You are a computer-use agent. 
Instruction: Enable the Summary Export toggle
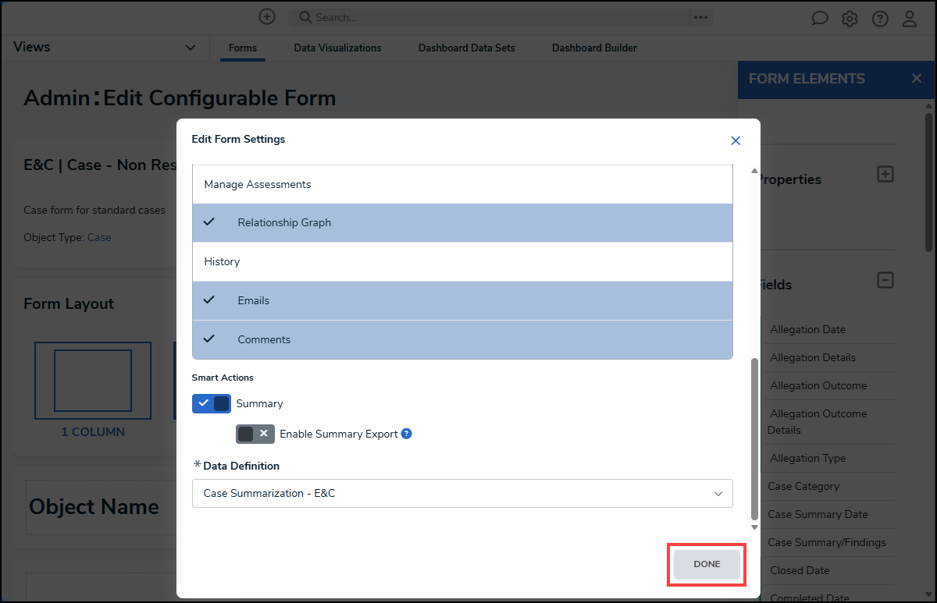255,434
